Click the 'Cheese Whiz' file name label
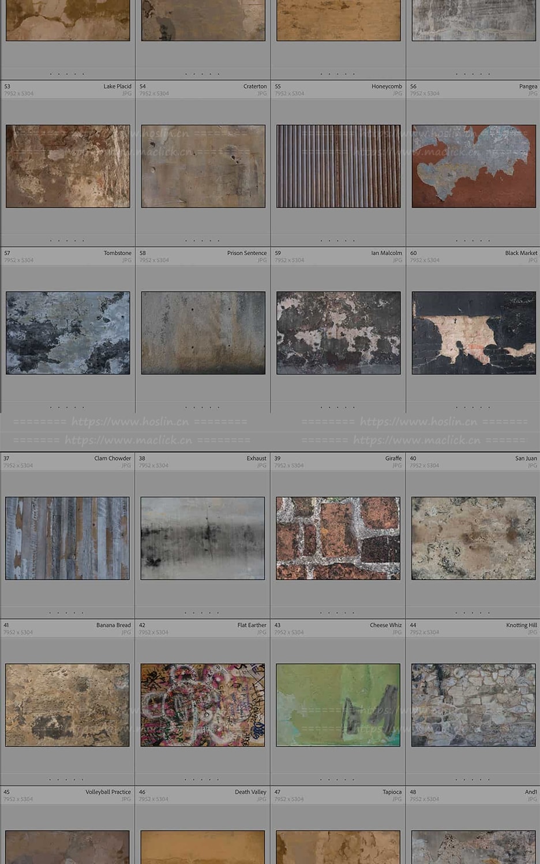This screenshot has width=540, height=864. (x=386, y=625)
